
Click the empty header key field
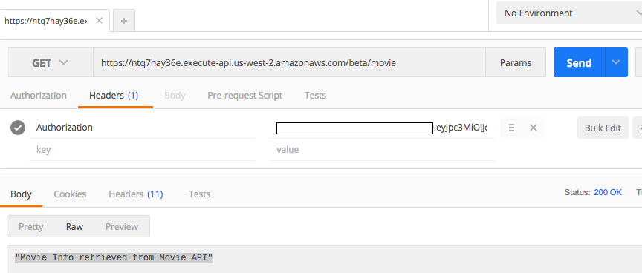(x=142, y=150)
